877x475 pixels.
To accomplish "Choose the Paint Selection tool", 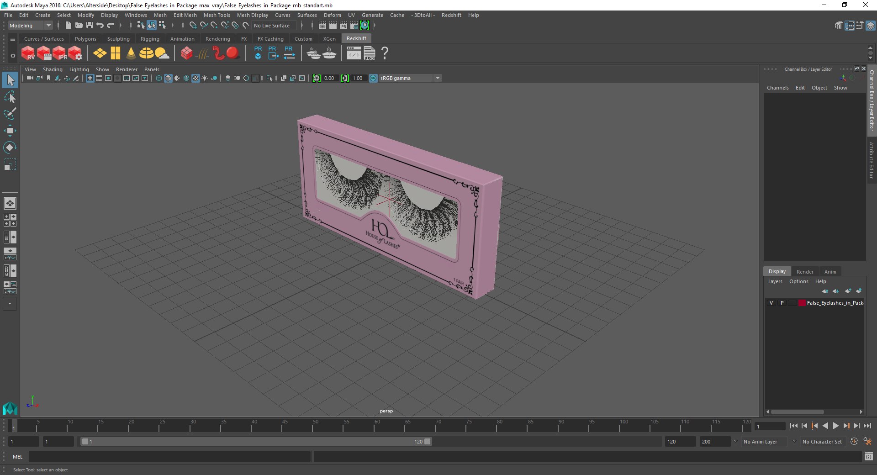I will [10, 114].
